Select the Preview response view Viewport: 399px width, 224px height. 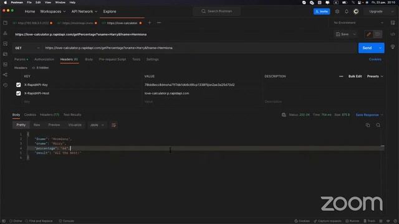[54, 125]
